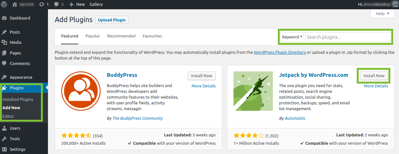
Task: Click the updates refresh icon
Action: (x=42, y=4)
